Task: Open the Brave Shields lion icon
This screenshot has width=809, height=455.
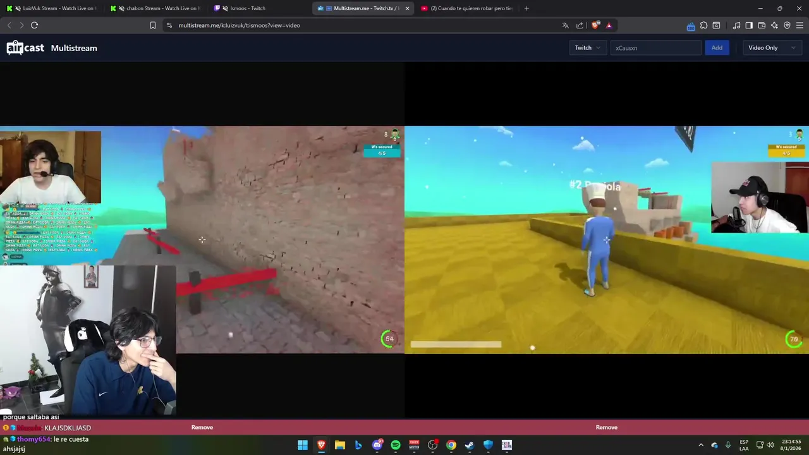Action: (595, 25)
